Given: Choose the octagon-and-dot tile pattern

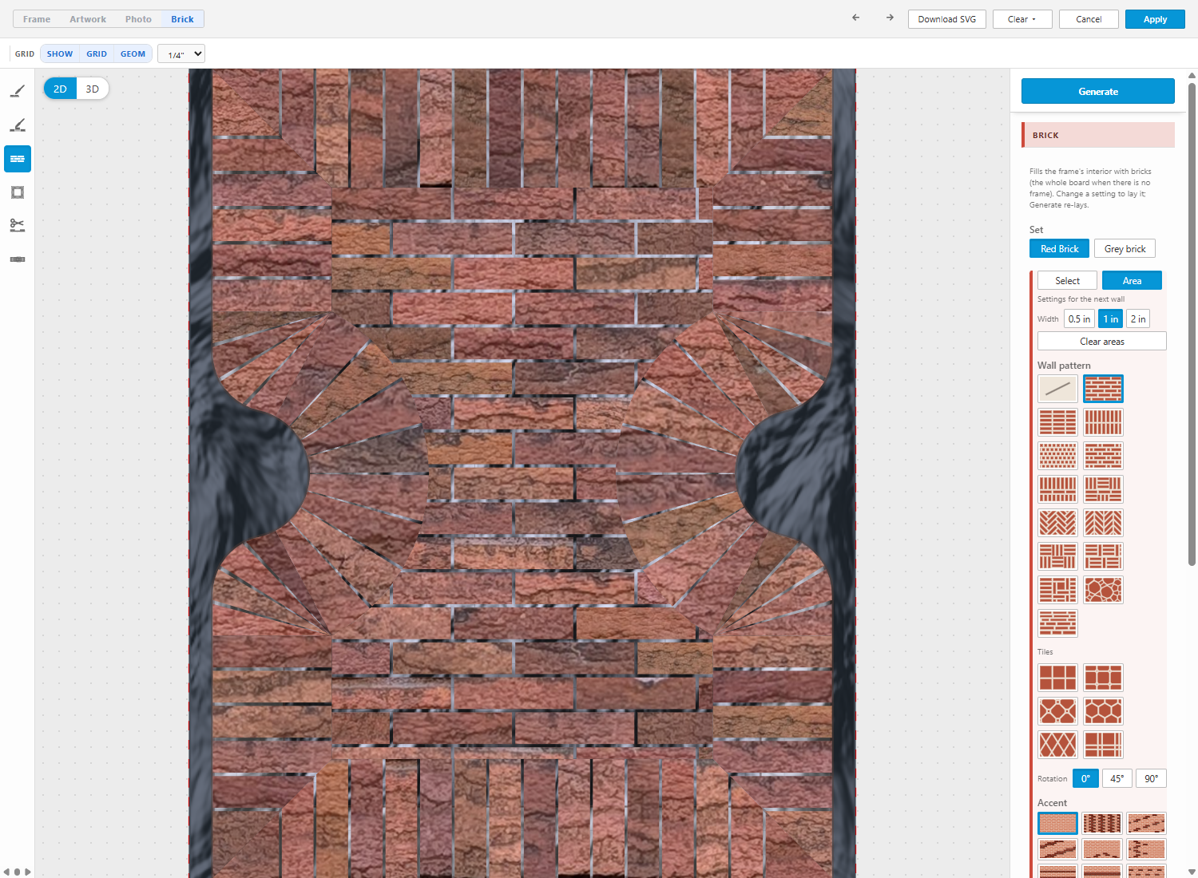Looking at the screenshot, I should [1057, 711].
